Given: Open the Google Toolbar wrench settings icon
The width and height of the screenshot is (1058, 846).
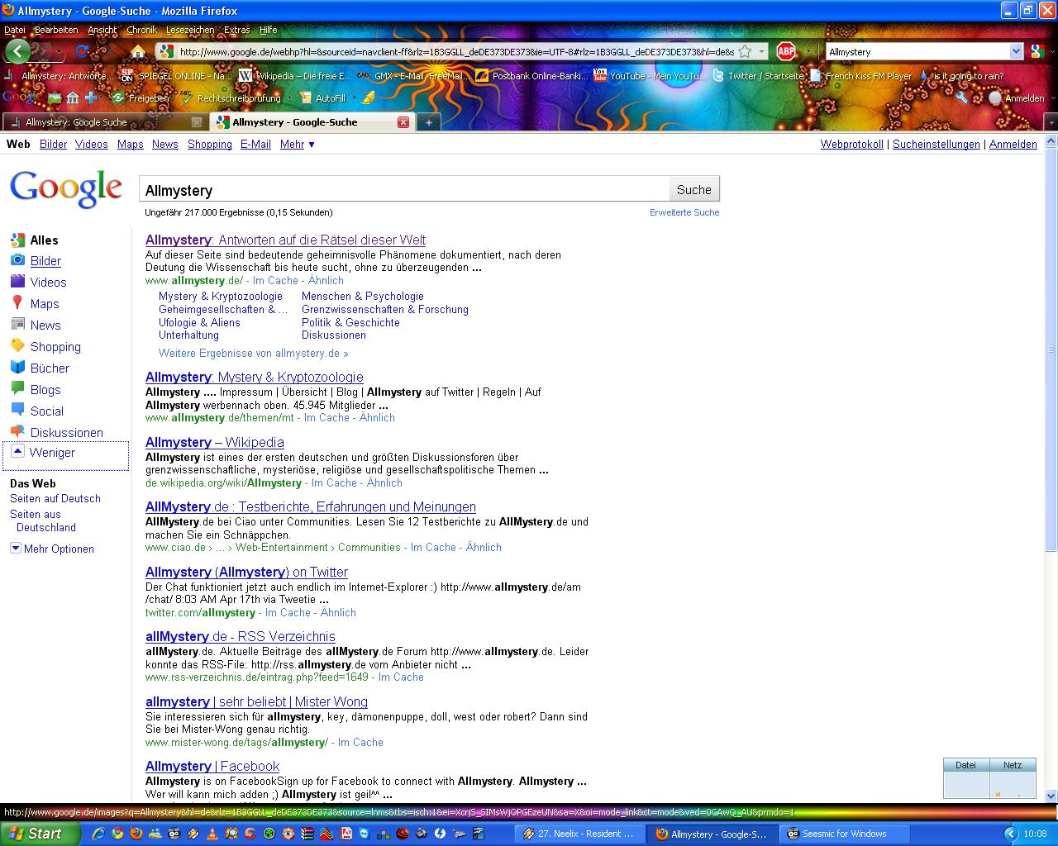Looking at the screenshot, I should pyautogui.click(x=961, y=97).
